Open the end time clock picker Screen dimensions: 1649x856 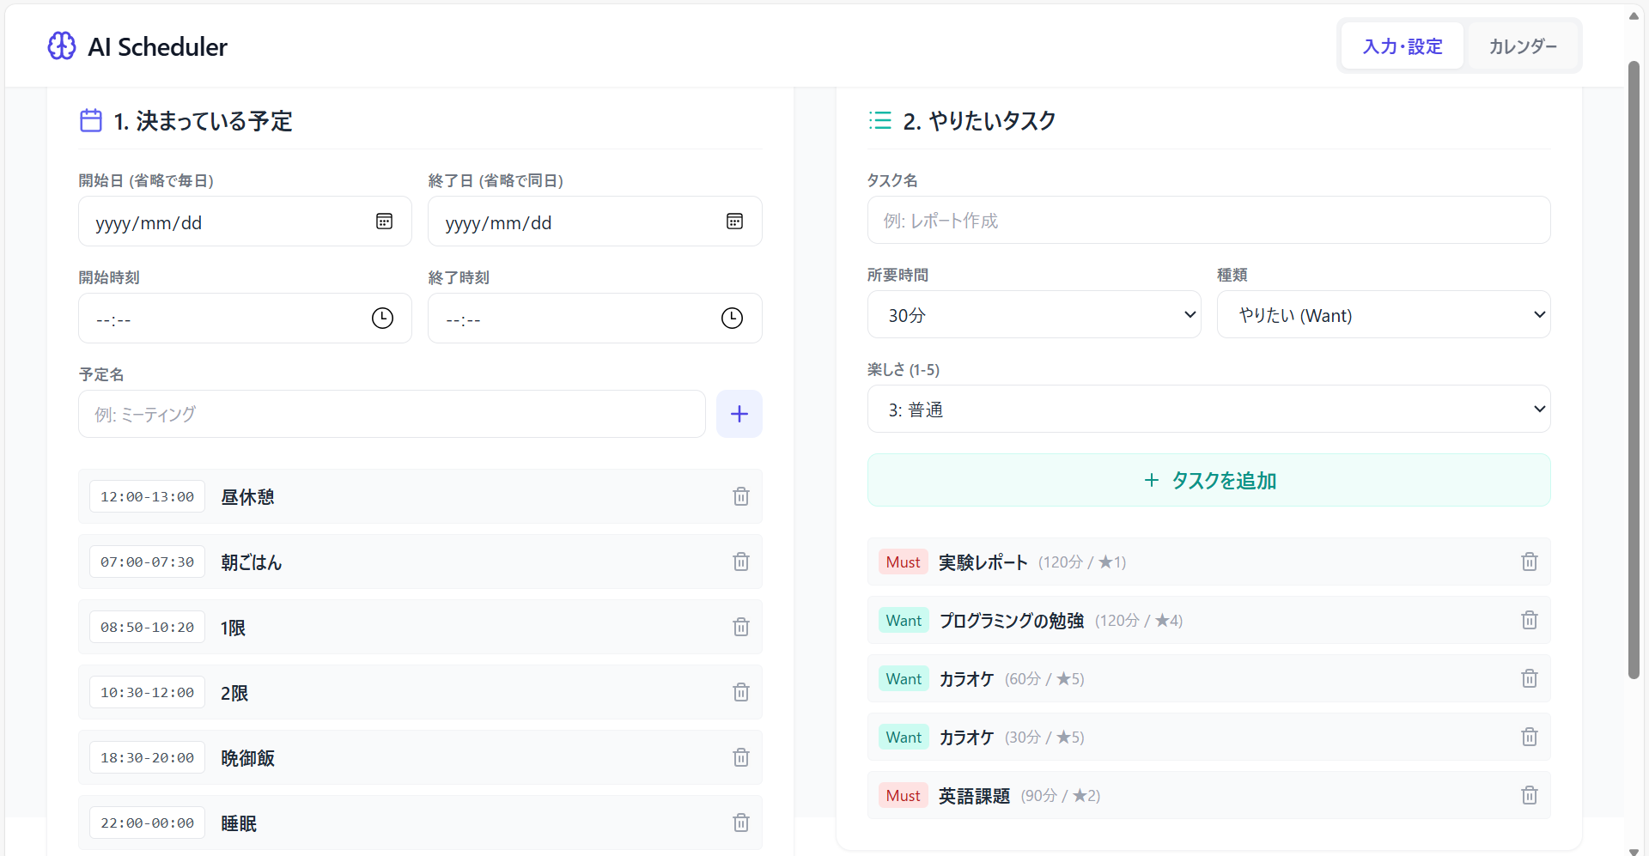coord(732,319)
